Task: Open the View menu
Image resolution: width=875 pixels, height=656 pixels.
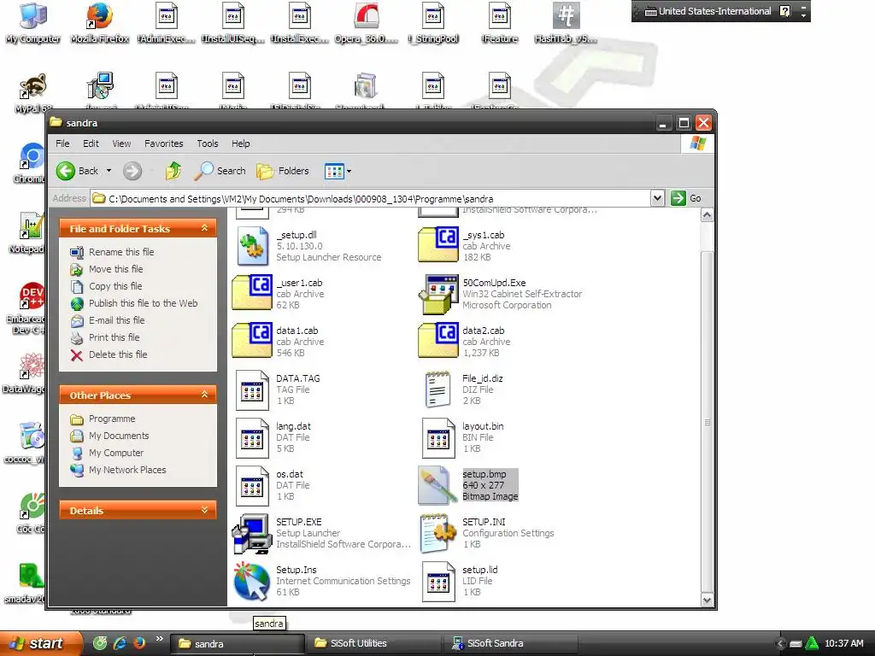Action: (x=121, y=143)
